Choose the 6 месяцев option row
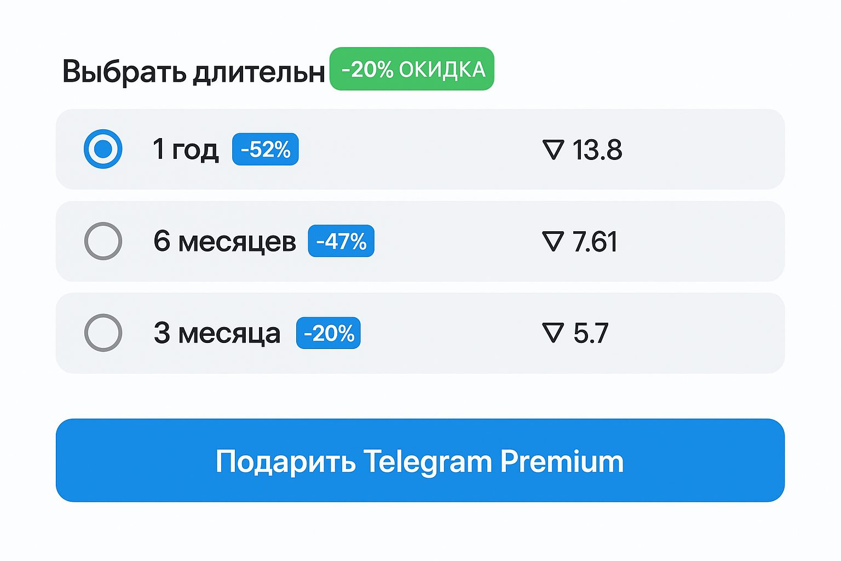 pyautogui.click(x=420, y=241)
